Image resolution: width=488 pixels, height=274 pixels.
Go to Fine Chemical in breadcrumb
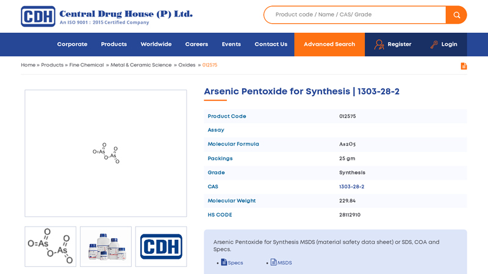(x=87, y=65)
